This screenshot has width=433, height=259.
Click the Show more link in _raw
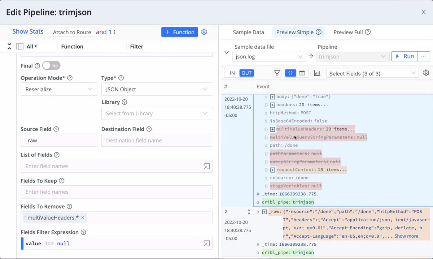406,236
